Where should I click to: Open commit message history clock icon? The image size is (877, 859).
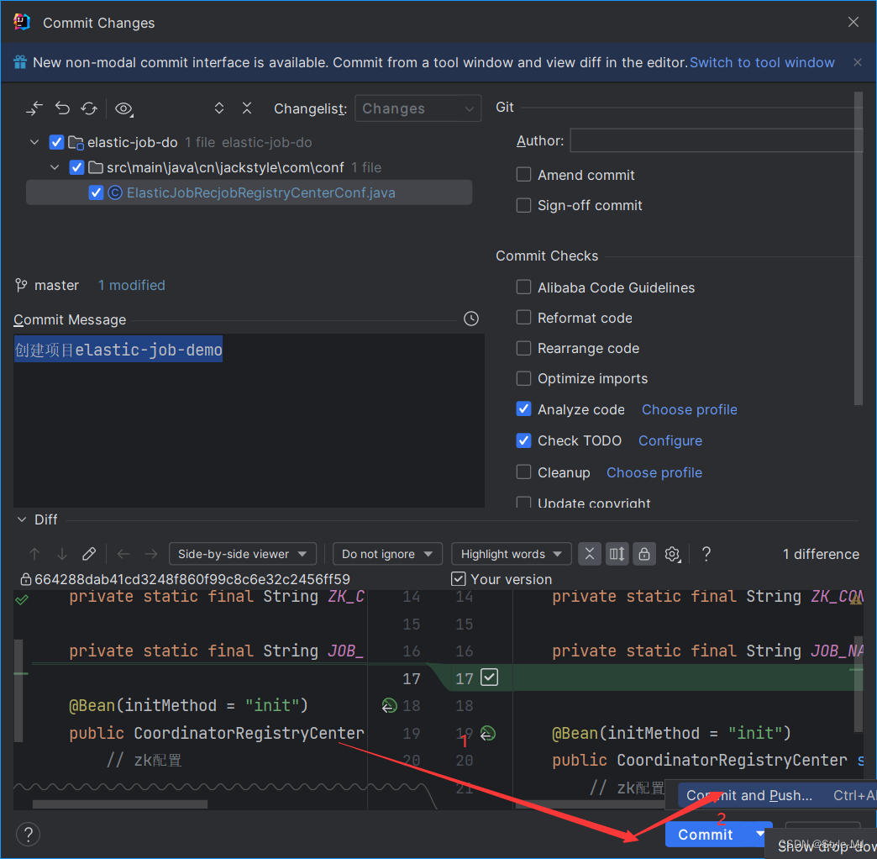pyautogui.click(x=471, y=319)
